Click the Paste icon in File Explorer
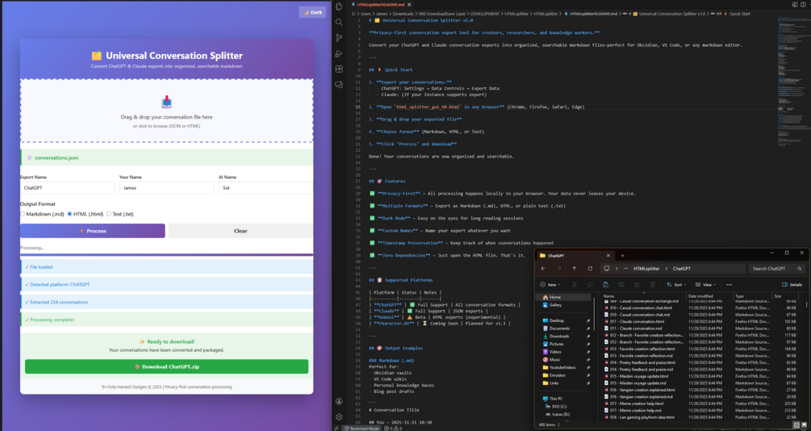 (x=606, y=285)
